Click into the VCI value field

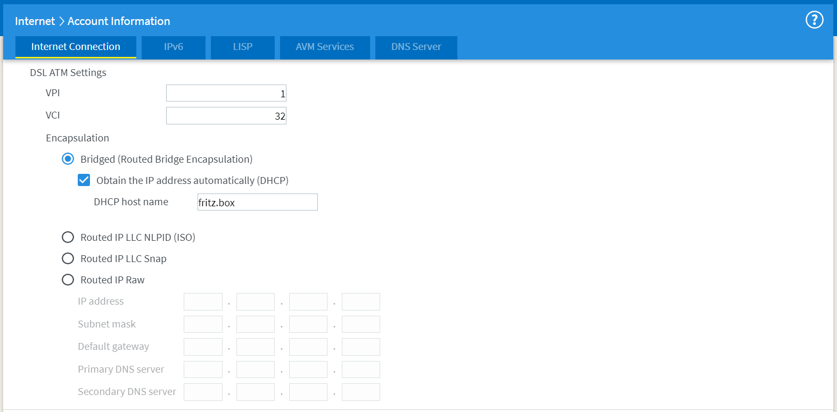[x=226, y=116]
